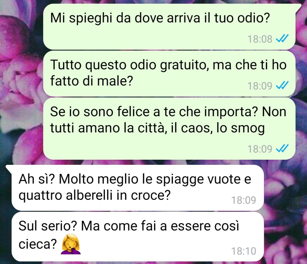Select received message 'Ah sì? Molto meglio le spiagge vuote'
The image size is (307, 264).
[x=138, y=188]
